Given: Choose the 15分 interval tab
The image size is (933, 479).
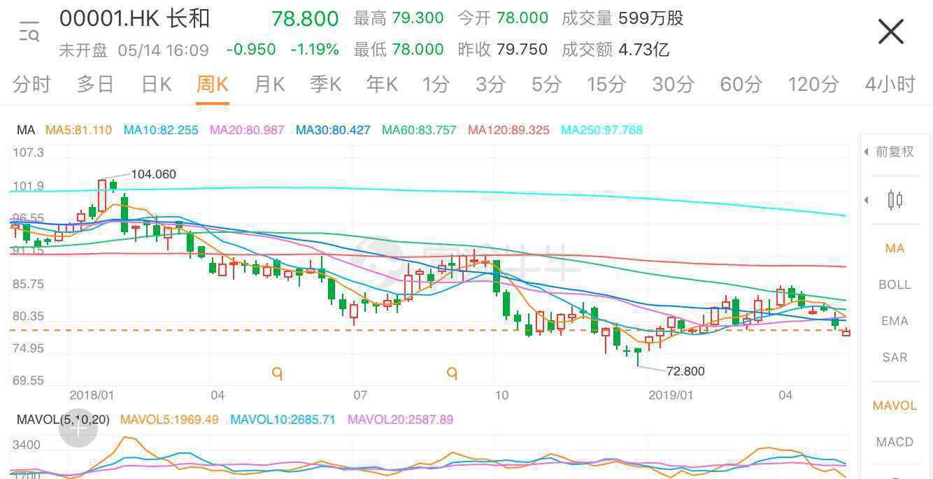Looking at the screenshot, I should click(x=606, y=85).
